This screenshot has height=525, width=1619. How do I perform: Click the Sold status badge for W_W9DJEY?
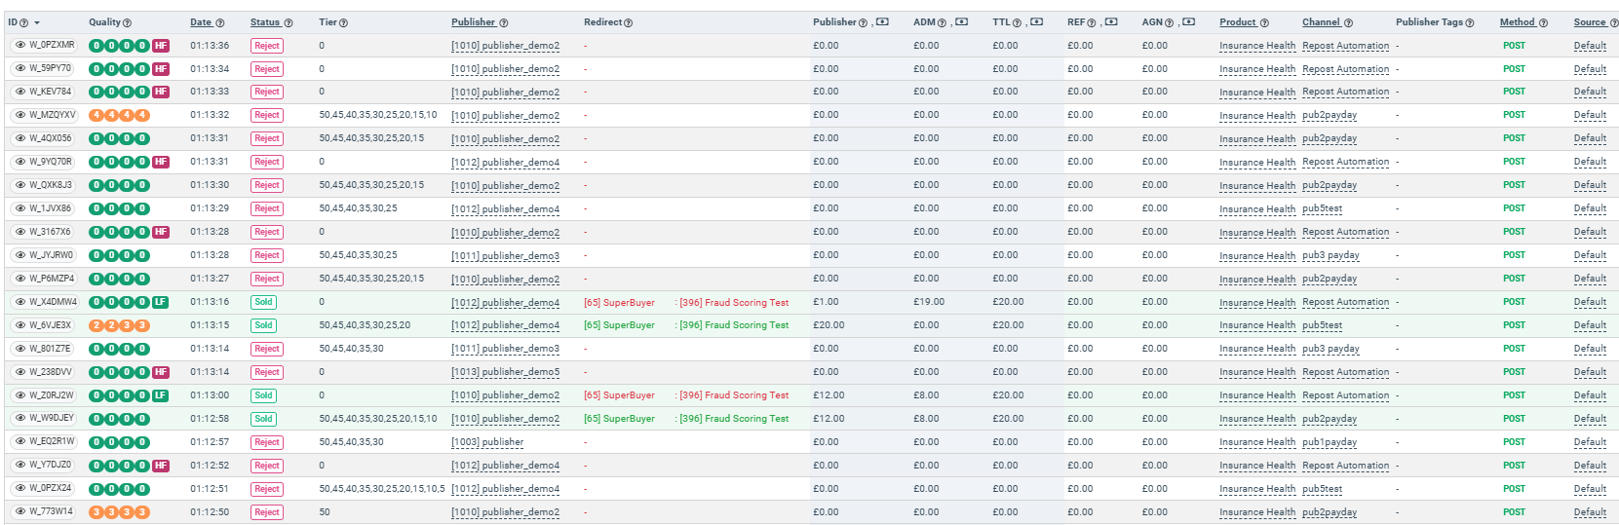coord(264,419)
